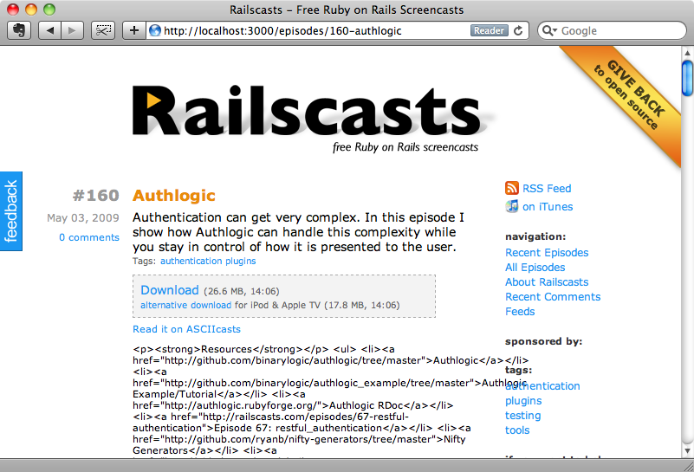694x472 pixels.
Task: Click the Evernote elephant toolbar icon
Action: [19, 30]
